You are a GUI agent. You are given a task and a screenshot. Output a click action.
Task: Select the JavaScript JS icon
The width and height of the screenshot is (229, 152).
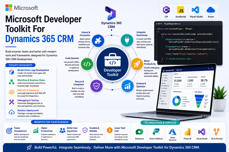181,10
